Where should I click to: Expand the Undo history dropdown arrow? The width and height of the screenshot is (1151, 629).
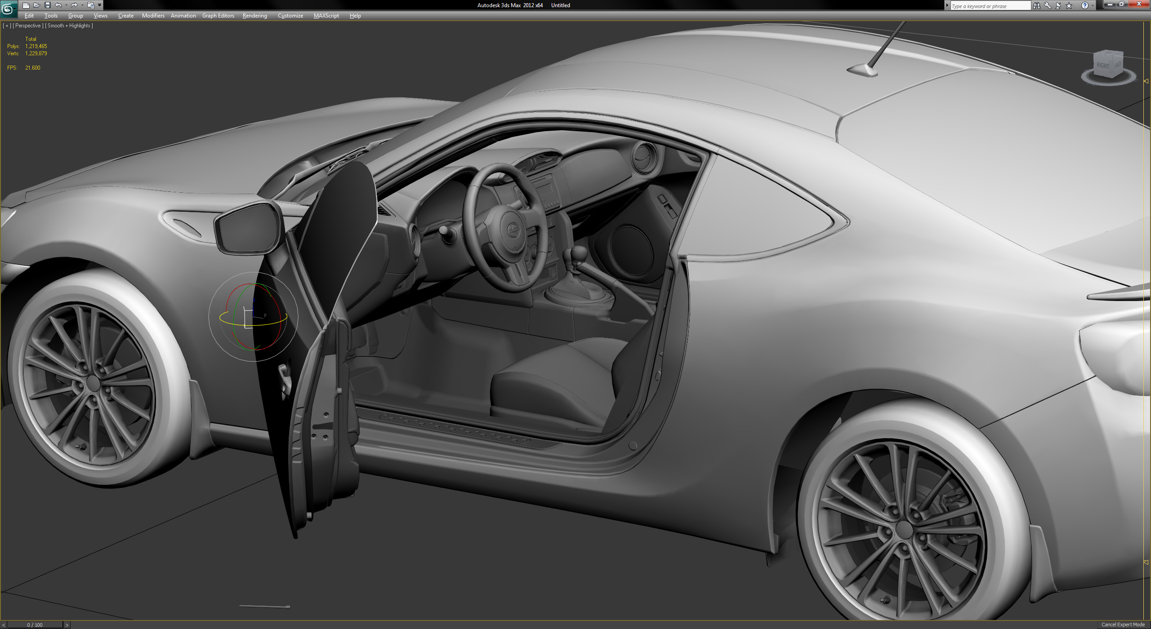point(66,5)
